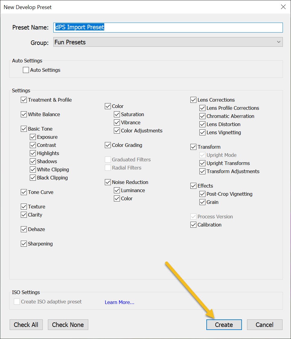The image size is (291, 339).
Task: Click Create to save the preset
Action: pyautogui.click(x=224, y=325)
